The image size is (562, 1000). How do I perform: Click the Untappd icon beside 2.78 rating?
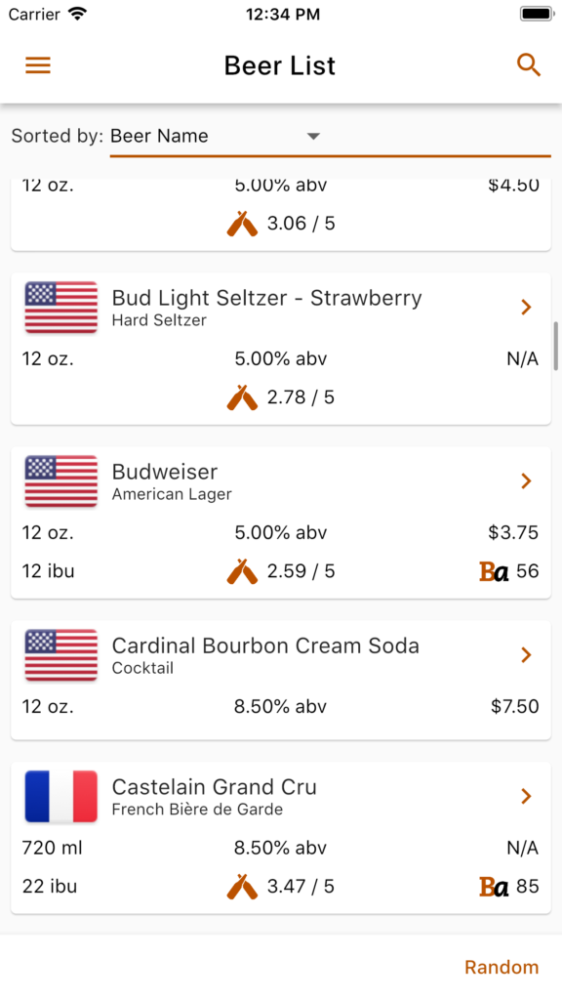click(x=242, y=398)
